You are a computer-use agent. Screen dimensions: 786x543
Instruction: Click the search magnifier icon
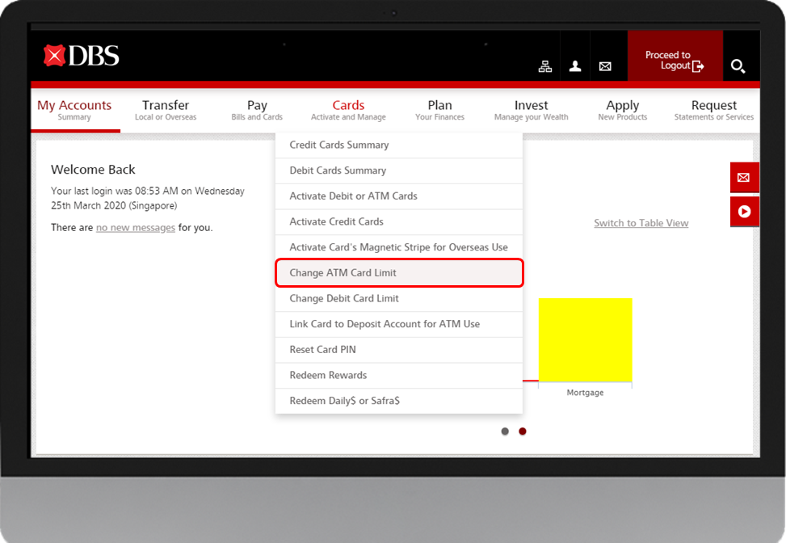(738, 66)
